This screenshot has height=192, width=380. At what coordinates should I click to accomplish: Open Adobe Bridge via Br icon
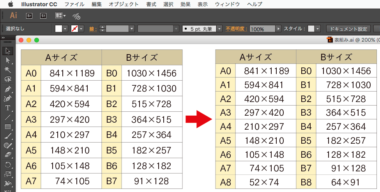click(29, 16)
